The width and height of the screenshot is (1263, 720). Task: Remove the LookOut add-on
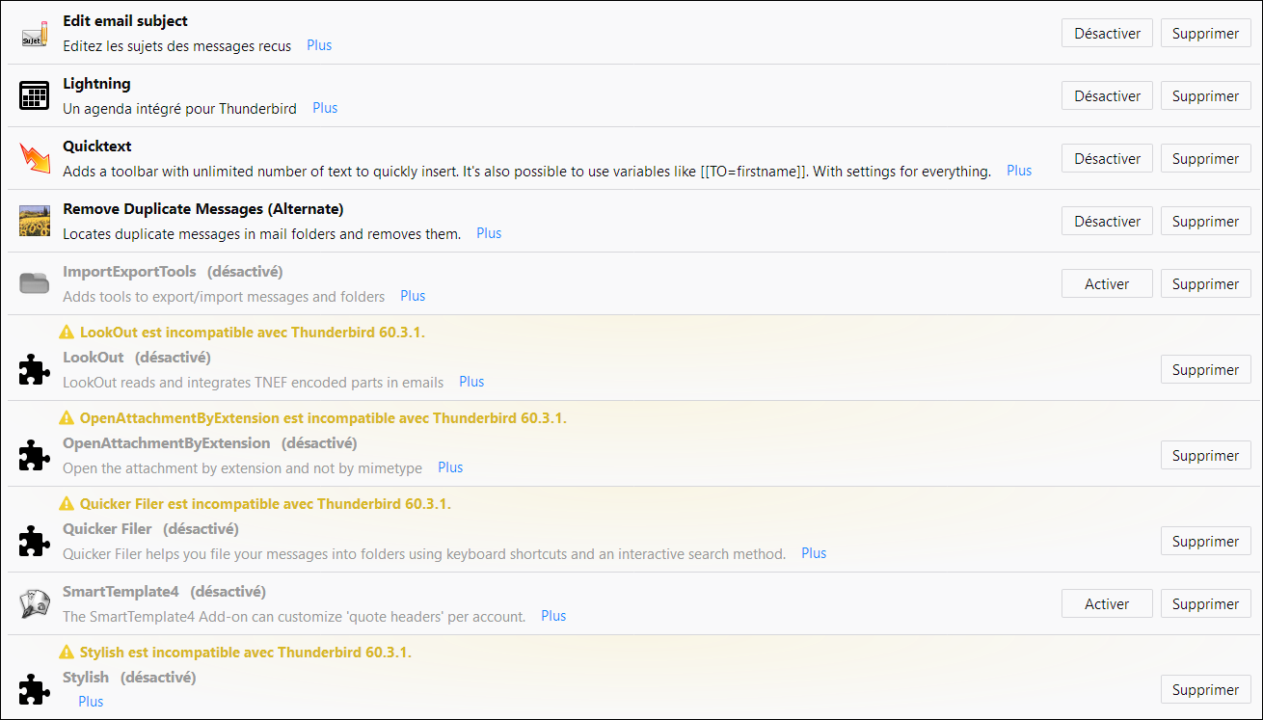tap(1205, 370)
